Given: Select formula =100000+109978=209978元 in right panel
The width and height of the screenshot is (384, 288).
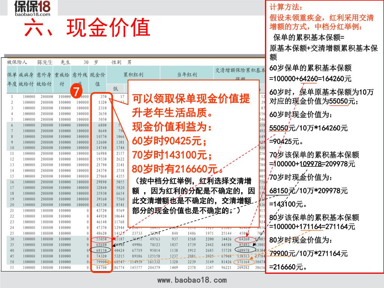Looking at the screenshot, I should pyautogui.click(x=312, y=164).
